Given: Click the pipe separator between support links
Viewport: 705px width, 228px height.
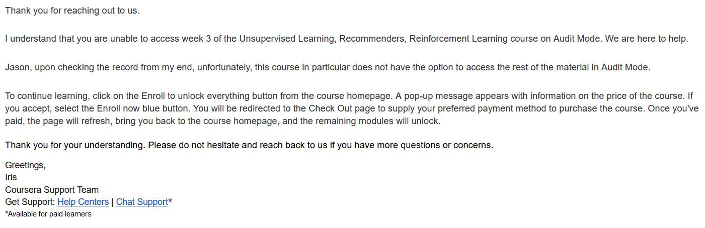Looking at the screenshot, I should click(112, 202).
